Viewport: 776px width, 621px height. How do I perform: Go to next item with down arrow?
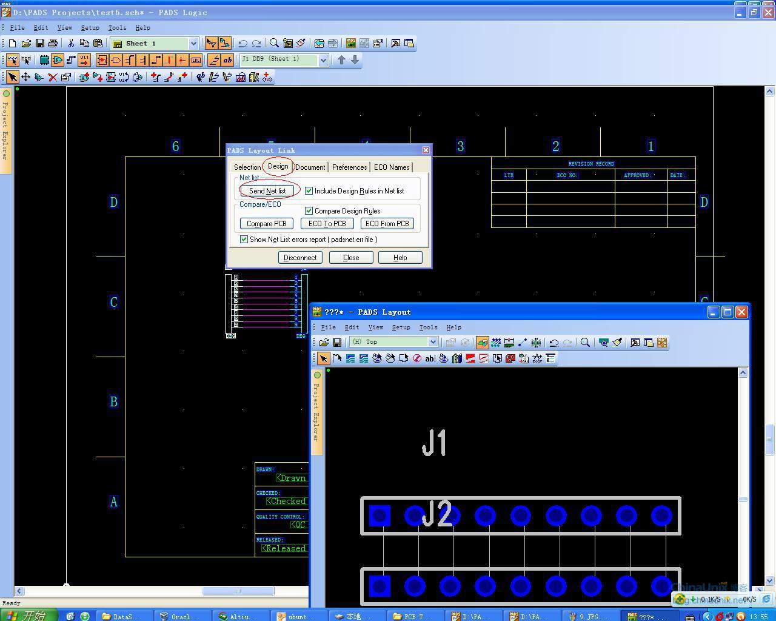[355, 60]
